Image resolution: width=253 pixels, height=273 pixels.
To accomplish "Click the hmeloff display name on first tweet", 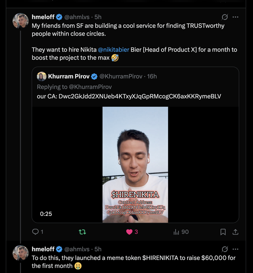I will point(43,17).
